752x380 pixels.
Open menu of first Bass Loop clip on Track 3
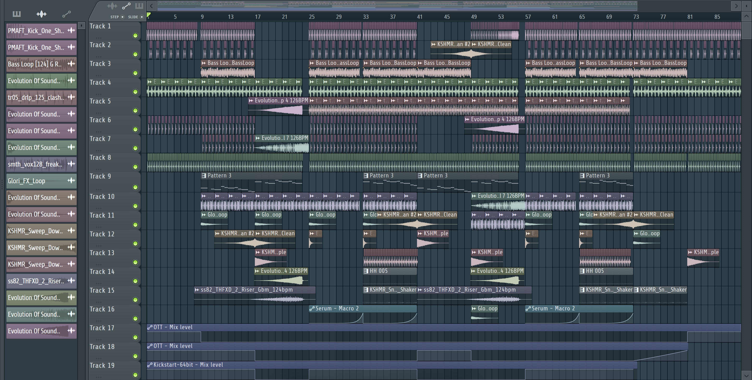pos(204,63)
